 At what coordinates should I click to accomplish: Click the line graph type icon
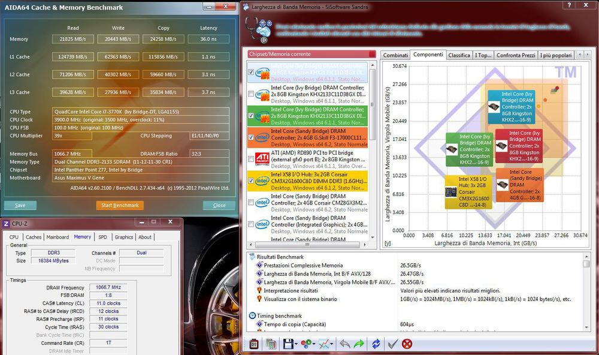[x=324, y=344]
